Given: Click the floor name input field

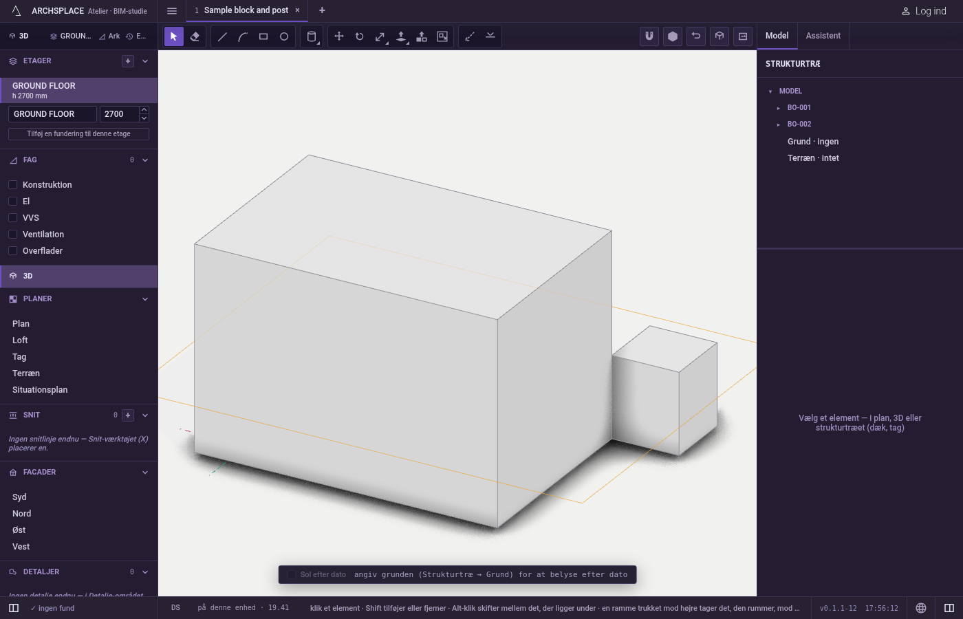Looking at the screenshot, I should [52, 114].
